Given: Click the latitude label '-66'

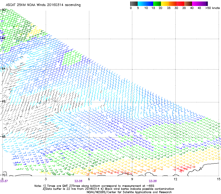Looking at the screenshot, I should tap(3, 101).
